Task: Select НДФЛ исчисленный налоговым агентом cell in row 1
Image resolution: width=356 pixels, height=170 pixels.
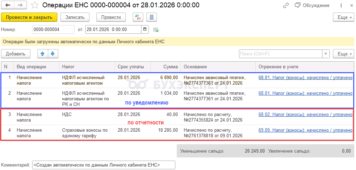Action: click(87, 80)
